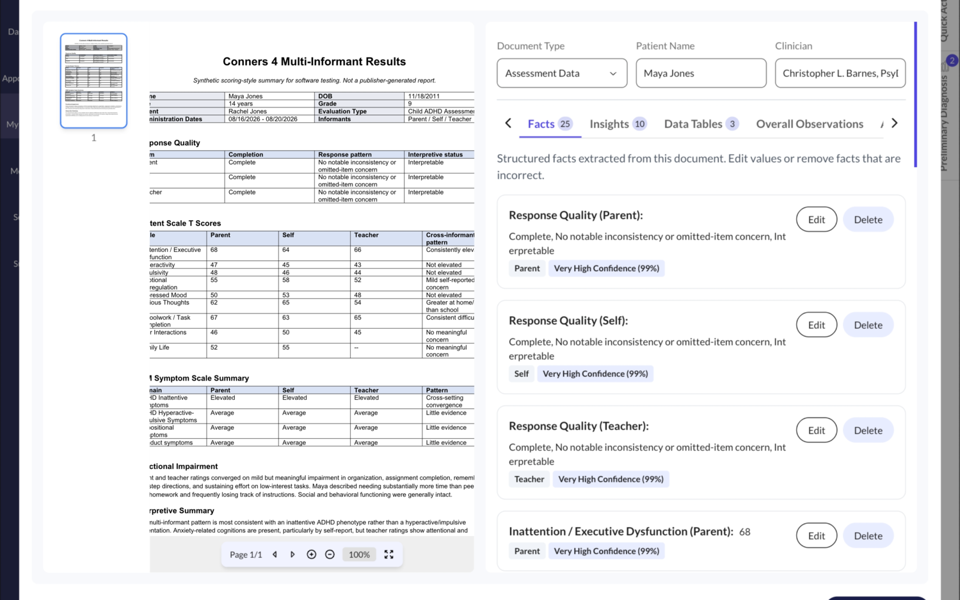Click Very High Confidence badge for Teacher

pyautogui.click(x=611, y=479)
